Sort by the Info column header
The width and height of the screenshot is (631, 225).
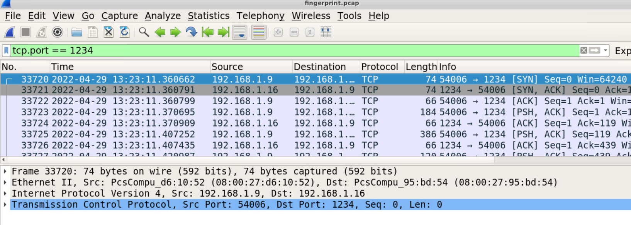[x=534, y=67]
